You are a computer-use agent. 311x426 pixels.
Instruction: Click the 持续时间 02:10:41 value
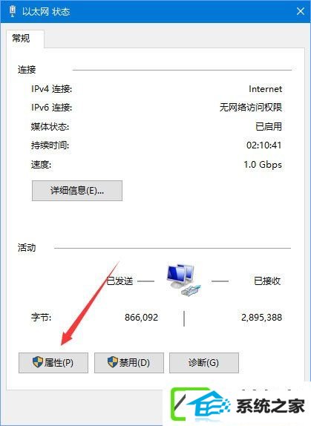click(x=263, y=145)
